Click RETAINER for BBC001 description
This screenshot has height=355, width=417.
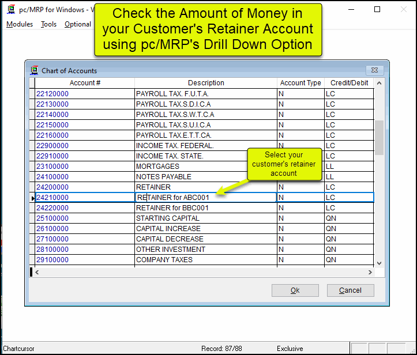(x=205, y=208)
